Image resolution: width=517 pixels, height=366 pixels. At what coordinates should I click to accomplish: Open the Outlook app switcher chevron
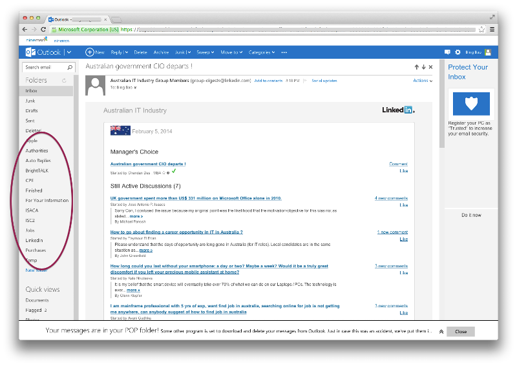[69, 52]
